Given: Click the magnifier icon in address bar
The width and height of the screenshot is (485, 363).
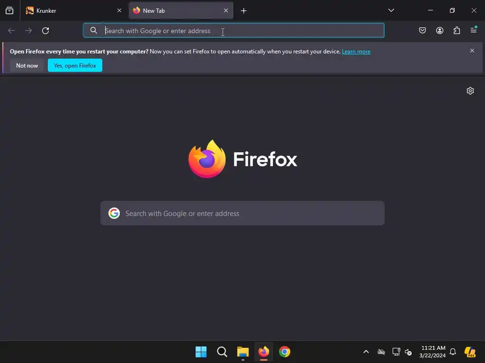Looking at the screenshot, I should (x=93, y=30).
